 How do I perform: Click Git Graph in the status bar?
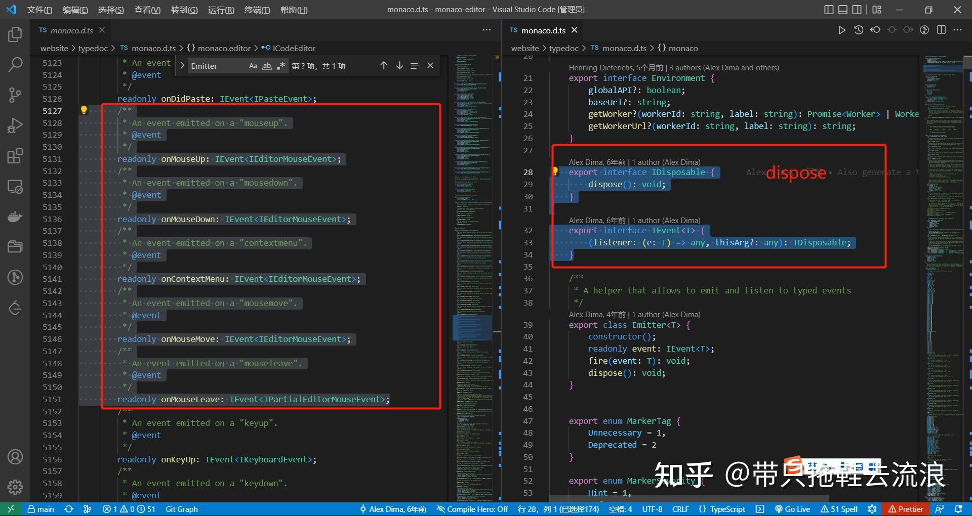pyautogui.click(x=181, y=509)
